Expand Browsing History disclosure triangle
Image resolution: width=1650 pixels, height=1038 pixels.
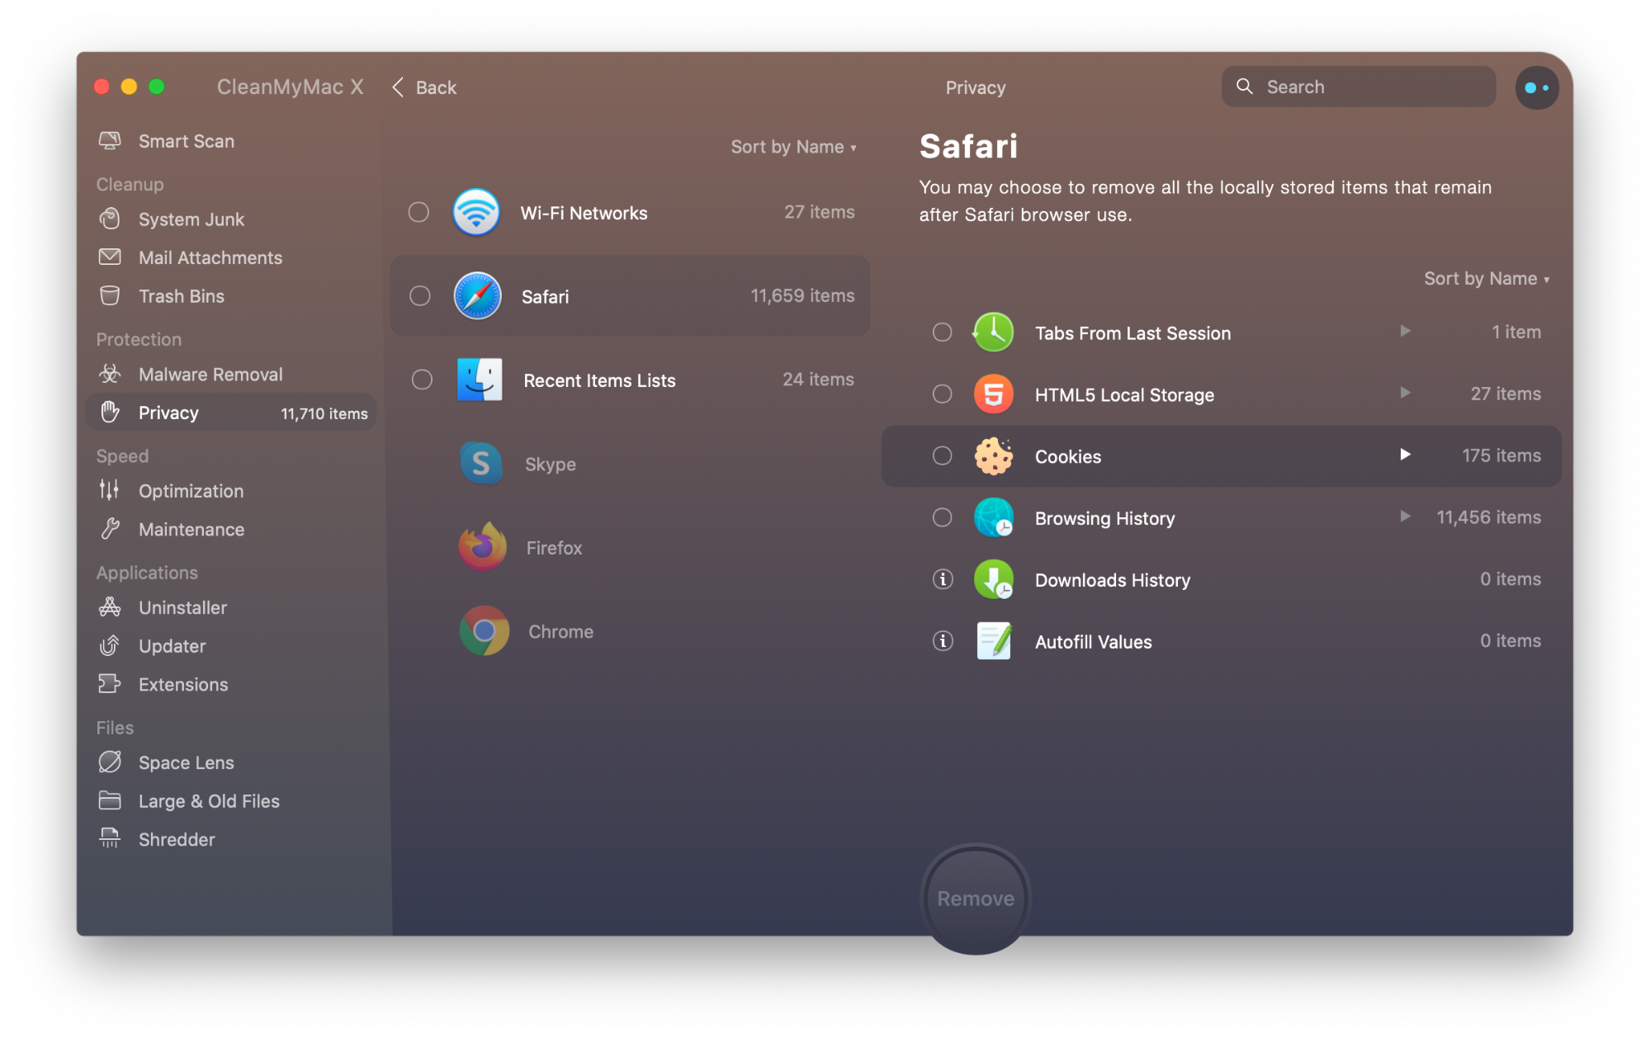coord(1405,517)
